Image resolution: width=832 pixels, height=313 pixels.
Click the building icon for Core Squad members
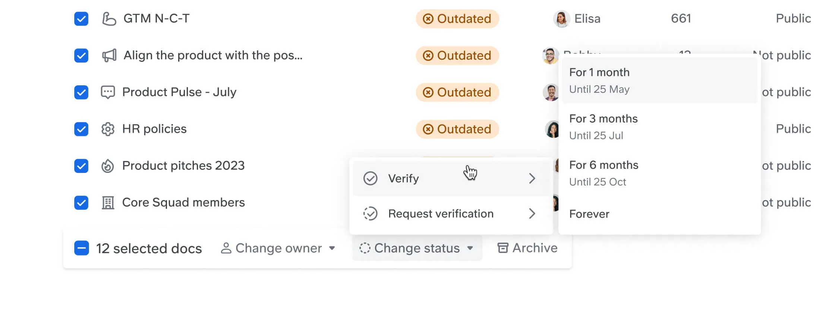pyautogui.click(x=108, y=203)
